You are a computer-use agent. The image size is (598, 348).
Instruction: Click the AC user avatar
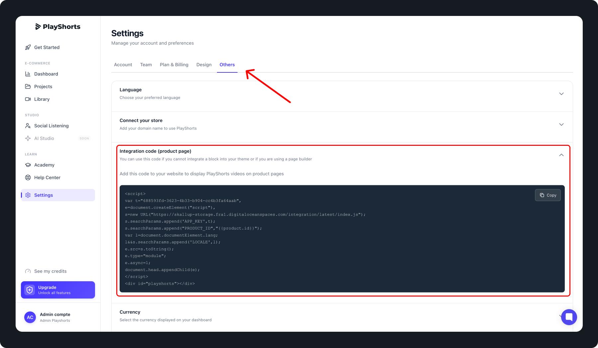[30, 317]
